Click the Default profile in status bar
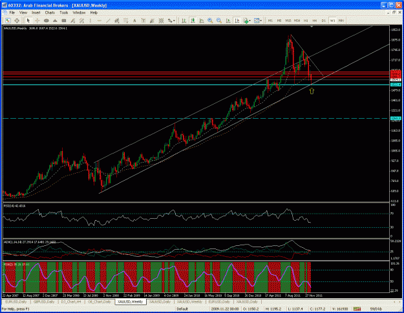 pyautogui.click(x=182, y=309)
